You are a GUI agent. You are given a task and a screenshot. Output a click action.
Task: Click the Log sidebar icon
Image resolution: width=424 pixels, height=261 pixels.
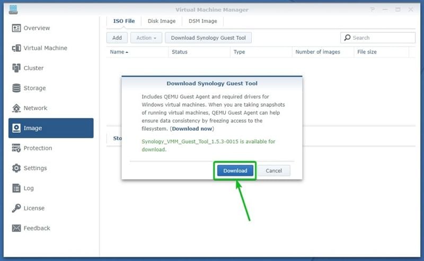point(16,188)
